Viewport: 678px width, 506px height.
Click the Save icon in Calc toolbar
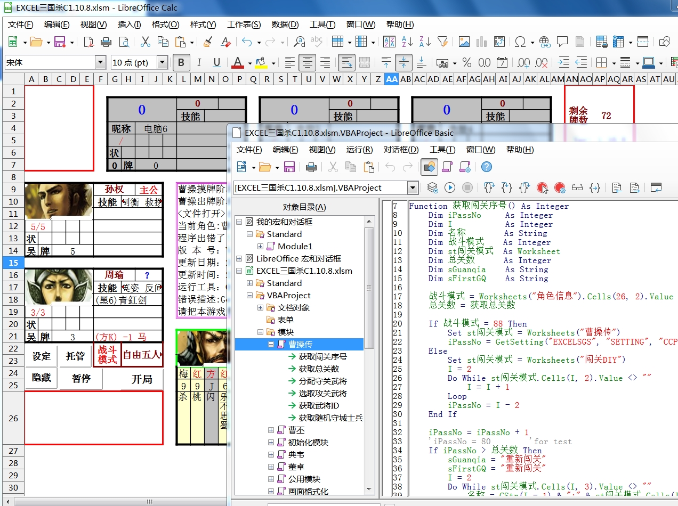point(60,42)
